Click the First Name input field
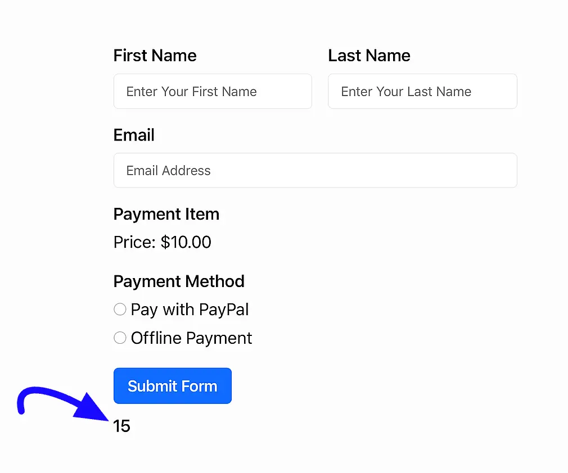Screen dimensions: 568x473 point(213,91)
